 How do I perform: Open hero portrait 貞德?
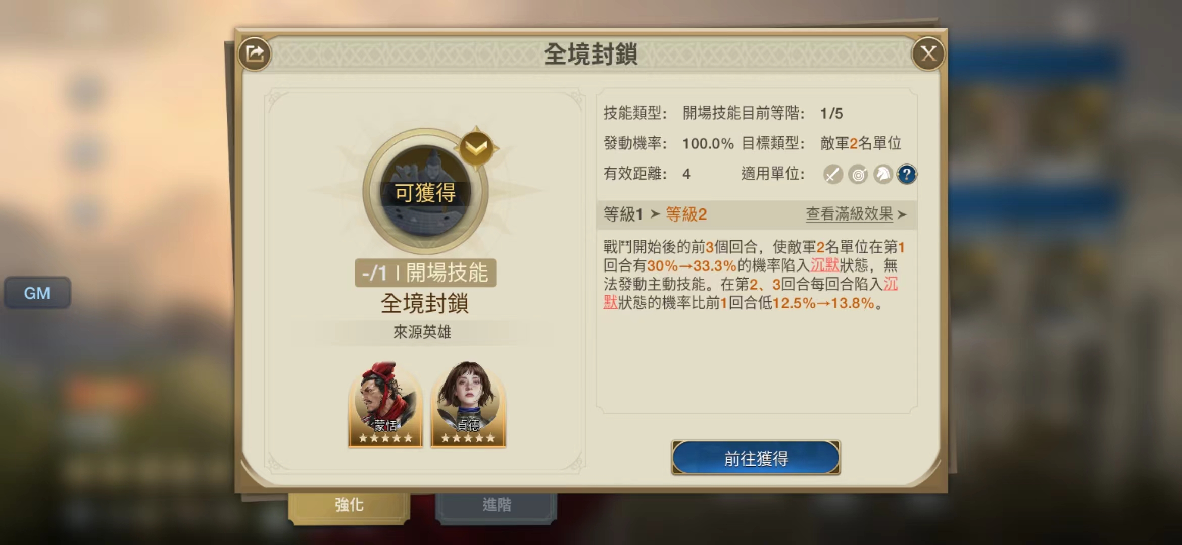click(468, 404)
